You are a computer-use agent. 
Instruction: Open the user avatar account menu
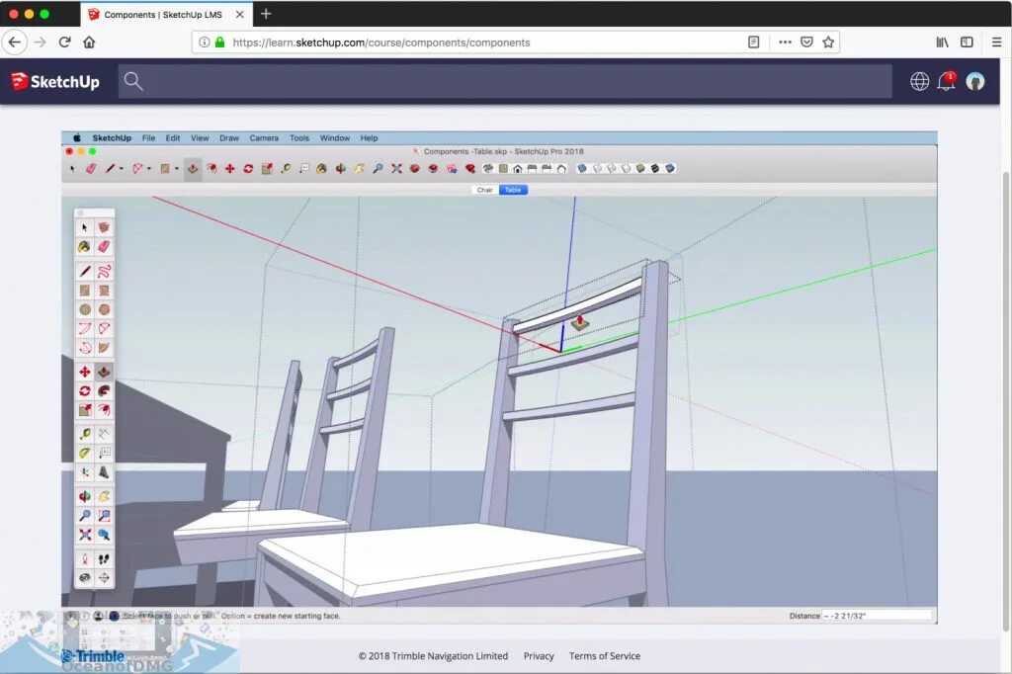(x=975, y=81)
